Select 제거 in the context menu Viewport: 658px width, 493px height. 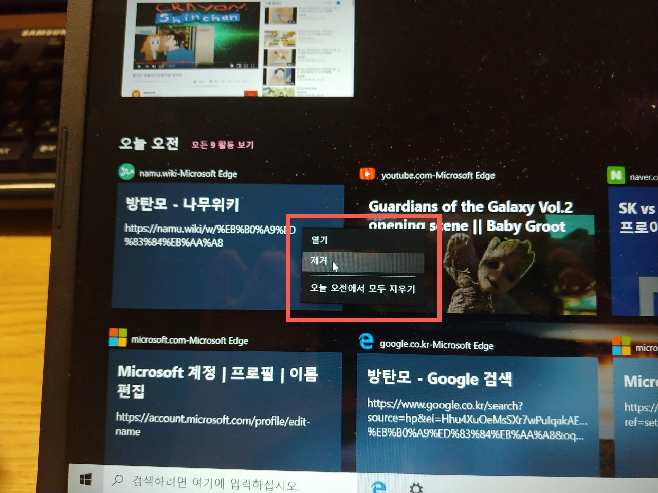362,261
